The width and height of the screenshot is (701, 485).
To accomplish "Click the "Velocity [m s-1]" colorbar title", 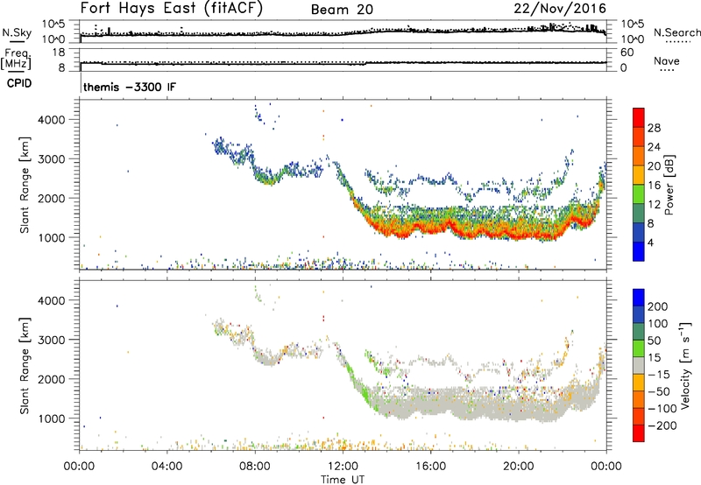I will (x=685, y=365).
